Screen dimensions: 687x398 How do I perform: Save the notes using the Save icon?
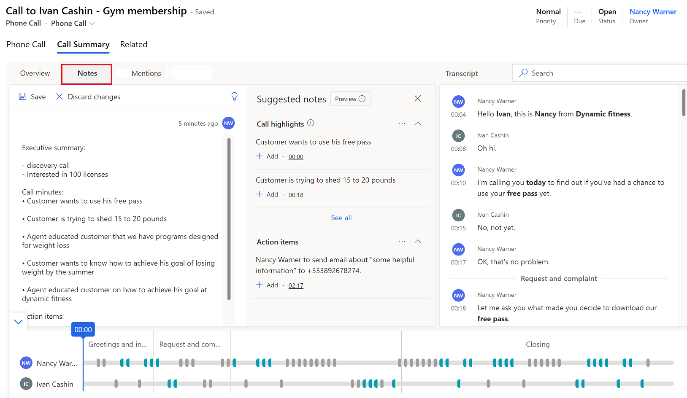[22, 97]
